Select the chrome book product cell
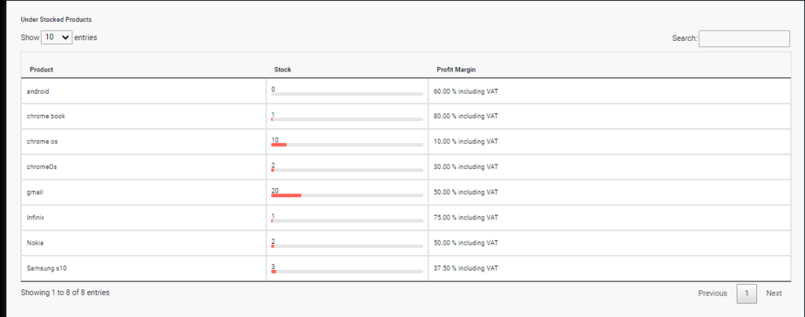This screenshot has height=317, width=805. pyautogui.click(x=46, y=116)
